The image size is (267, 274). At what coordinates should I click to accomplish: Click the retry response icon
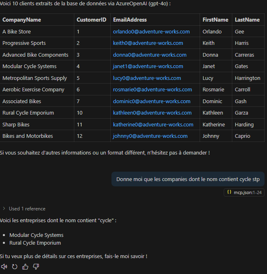click(x=15, y=267)
